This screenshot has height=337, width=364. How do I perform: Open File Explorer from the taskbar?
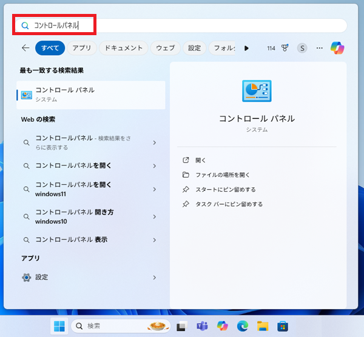click(x=263, y=326)
